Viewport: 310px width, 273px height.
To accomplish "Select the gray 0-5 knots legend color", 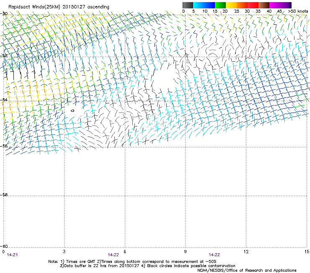I will tap(188, 5).
